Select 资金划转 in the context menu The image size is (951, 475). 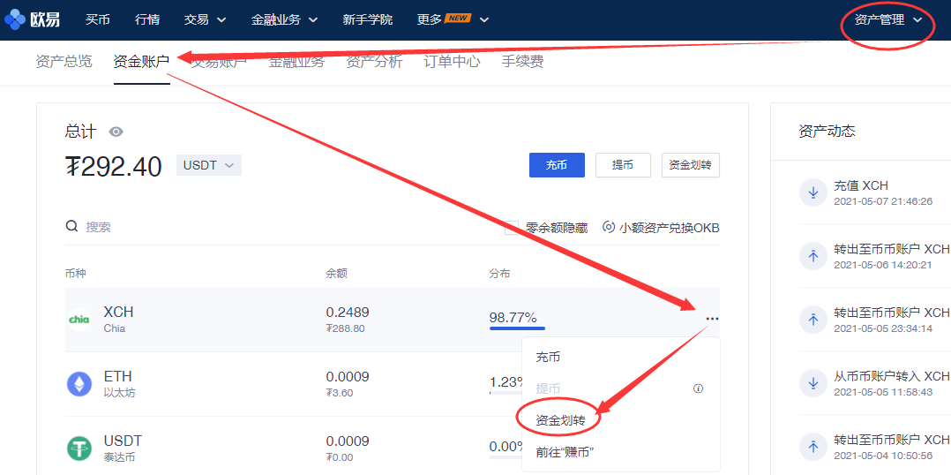coord(560,420)
